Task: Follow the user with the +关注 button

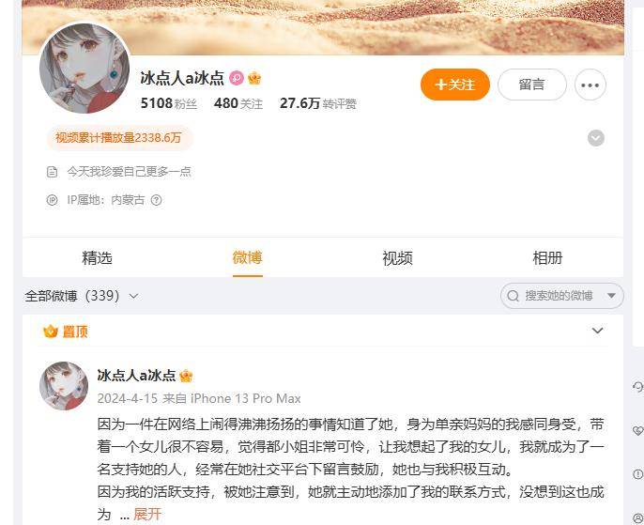Action: 455,85
